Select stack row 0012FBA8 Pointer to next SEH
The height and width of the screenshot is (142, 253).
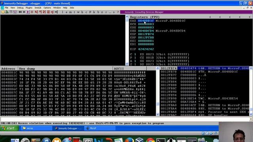tap(205, 112)
